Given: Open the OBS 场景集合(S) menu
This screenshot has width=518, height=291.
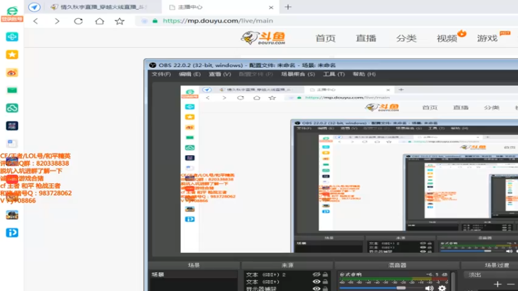Looking at the screenshot, I should (x=298, y=74).
